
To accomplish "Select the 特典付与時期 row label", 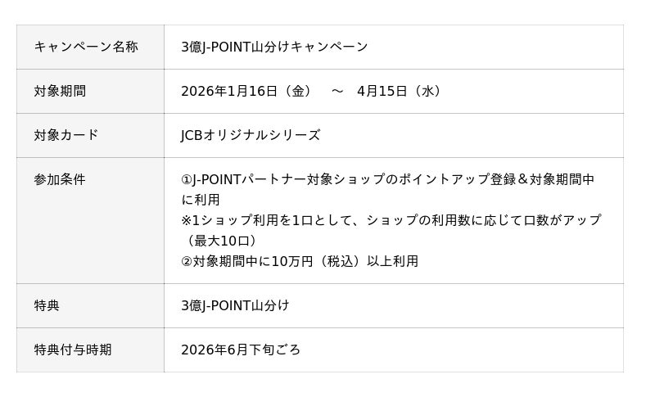I will [x=73, y=350].
